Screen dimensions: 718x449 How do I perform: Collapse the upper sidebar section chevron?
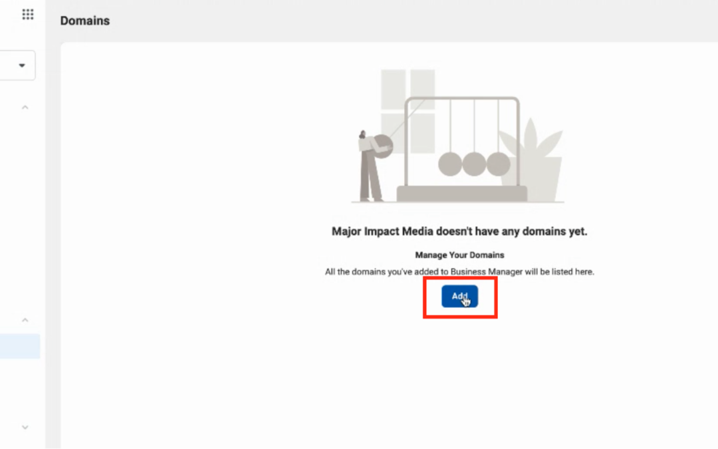pyautogui.click(x=25, y=108)
